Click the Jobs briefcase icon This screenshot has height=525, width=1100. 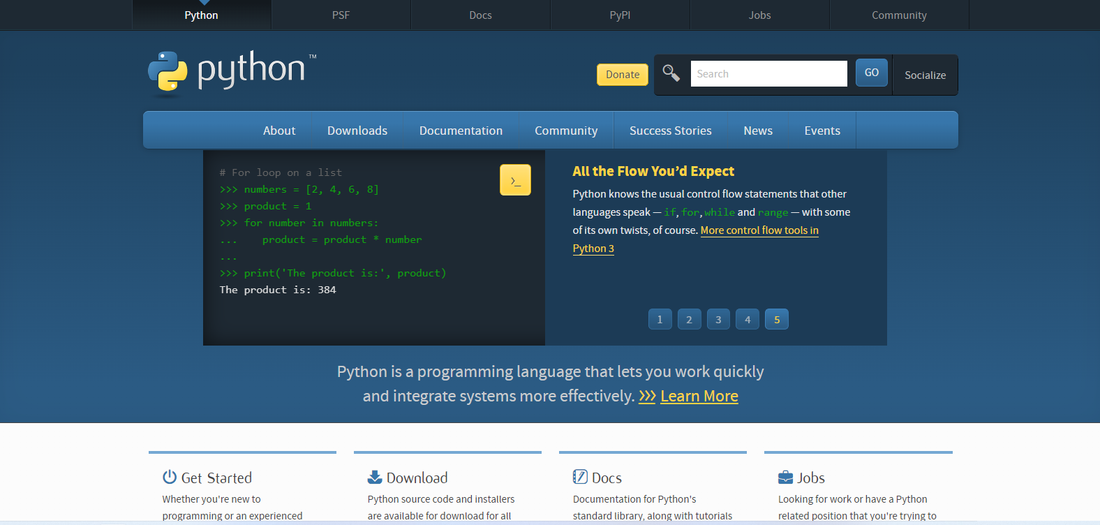pyautogui.click(x=785, y=478)
